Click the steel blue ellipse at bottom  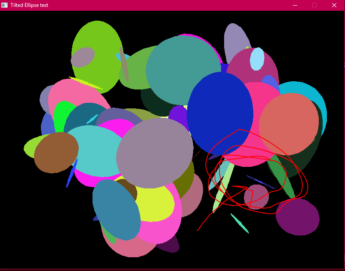pos(117,209)
